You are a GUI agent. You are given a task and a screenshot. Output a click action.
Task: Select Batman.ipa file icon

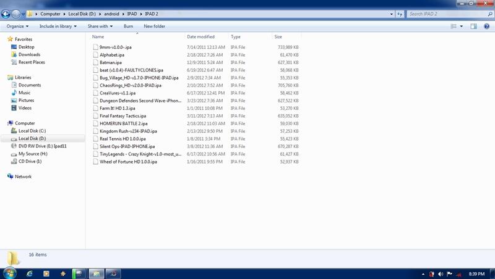pyautogui.click(x=96, y=62)
